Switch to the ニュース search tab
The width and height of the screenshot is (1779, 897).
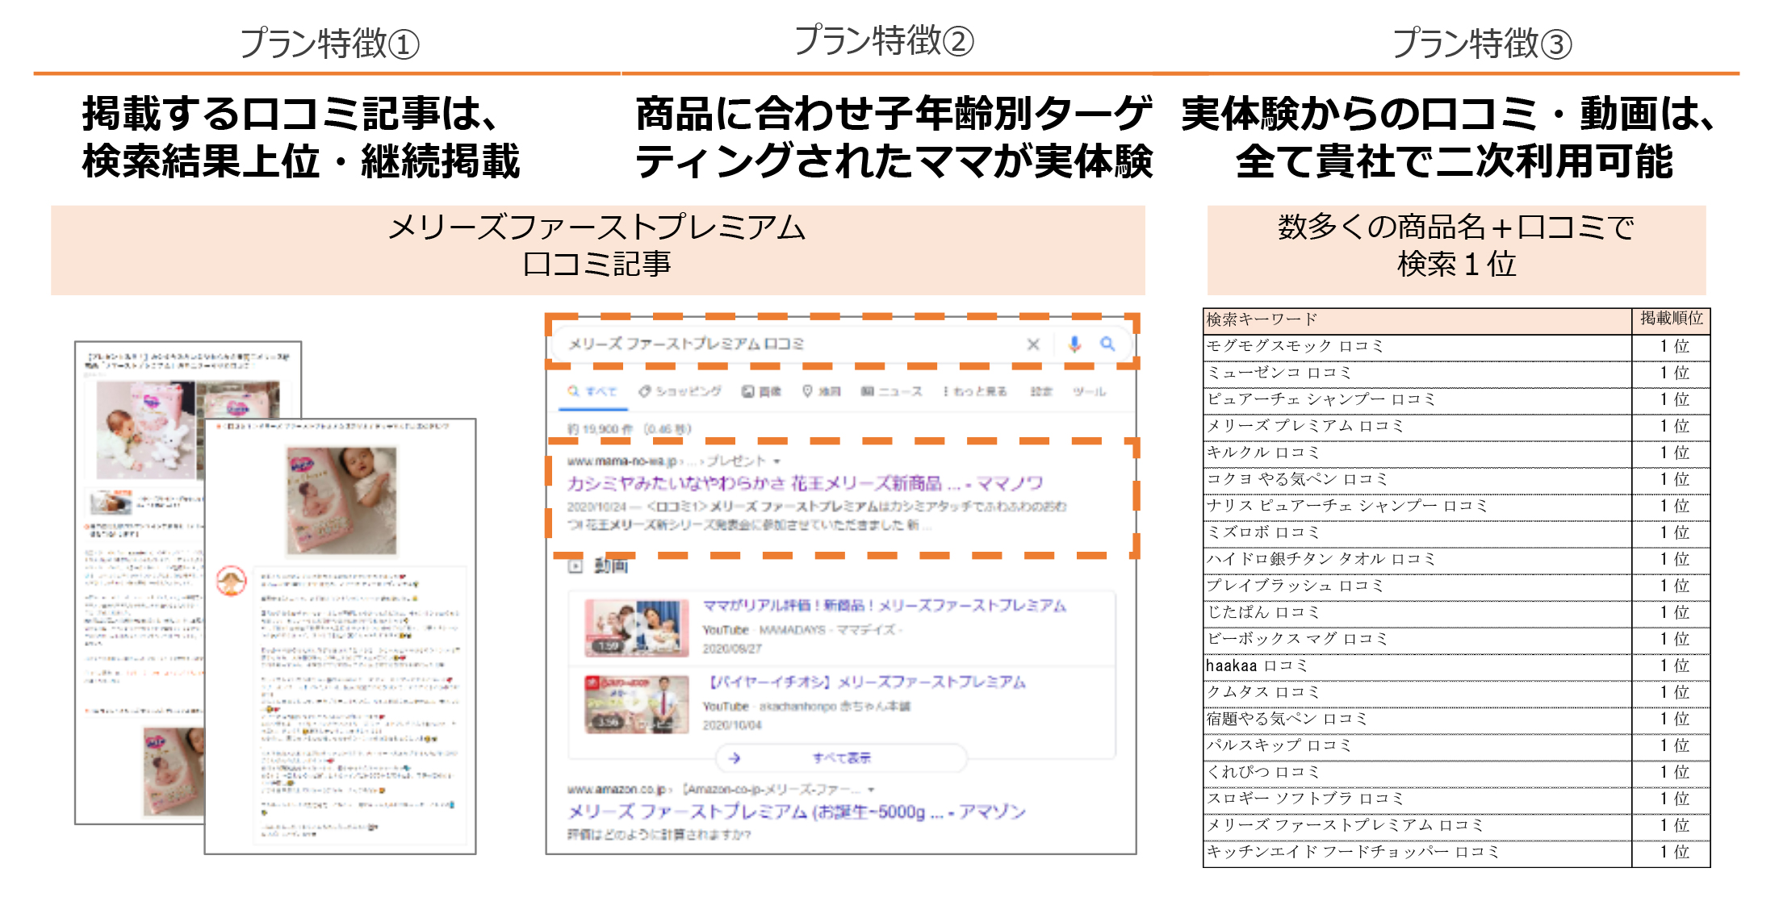[891, 391]
